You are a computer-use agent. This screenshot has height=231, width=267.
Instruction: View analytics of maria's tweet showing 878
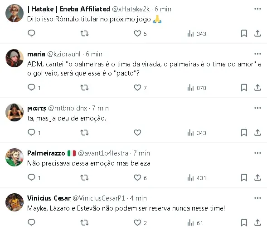coord(197,88)
